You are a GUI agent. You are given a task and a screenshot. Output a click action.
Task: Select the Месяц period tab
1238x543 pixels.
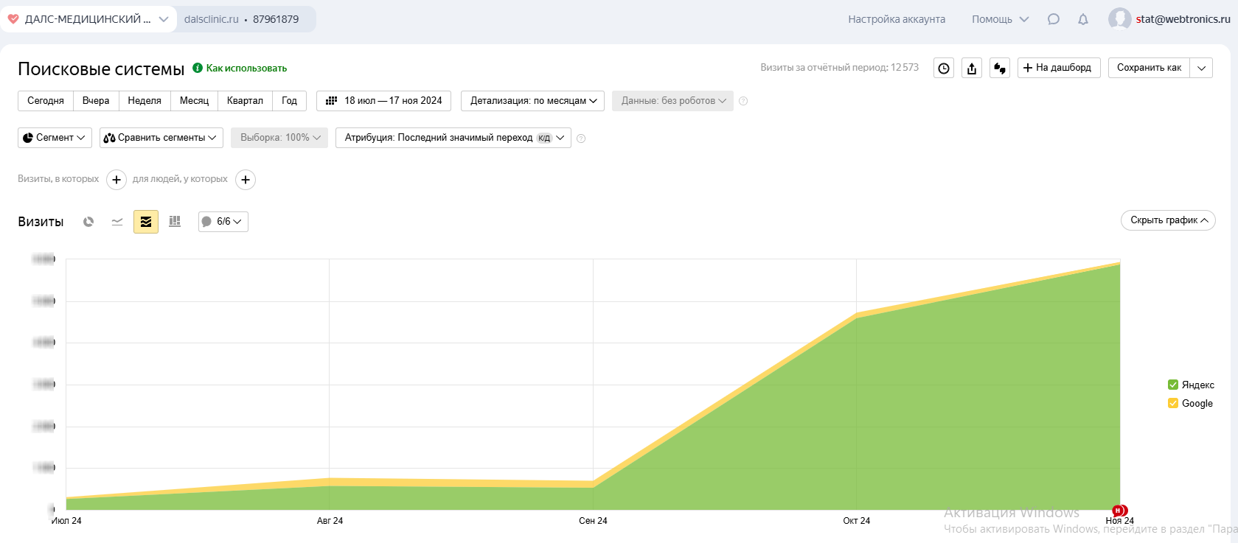[x=195, y=101]
